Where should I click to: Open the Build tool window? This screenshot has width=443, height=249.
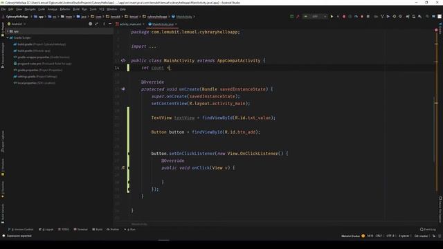[x=98, y=230]
